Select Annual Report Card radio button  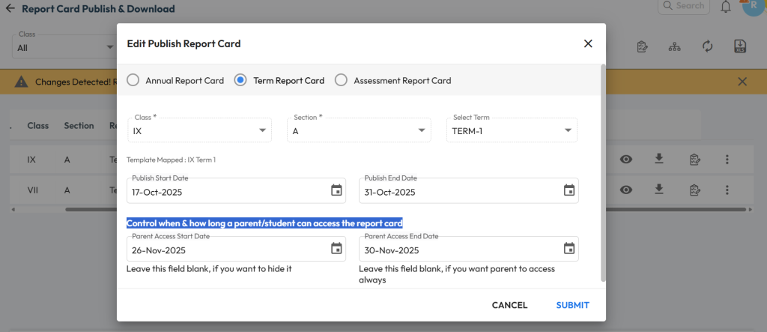click(133, 80)
